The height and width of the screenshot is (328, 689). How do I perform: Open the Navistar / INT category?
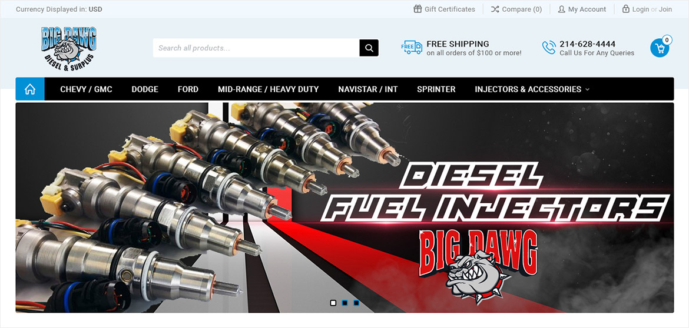368,89
